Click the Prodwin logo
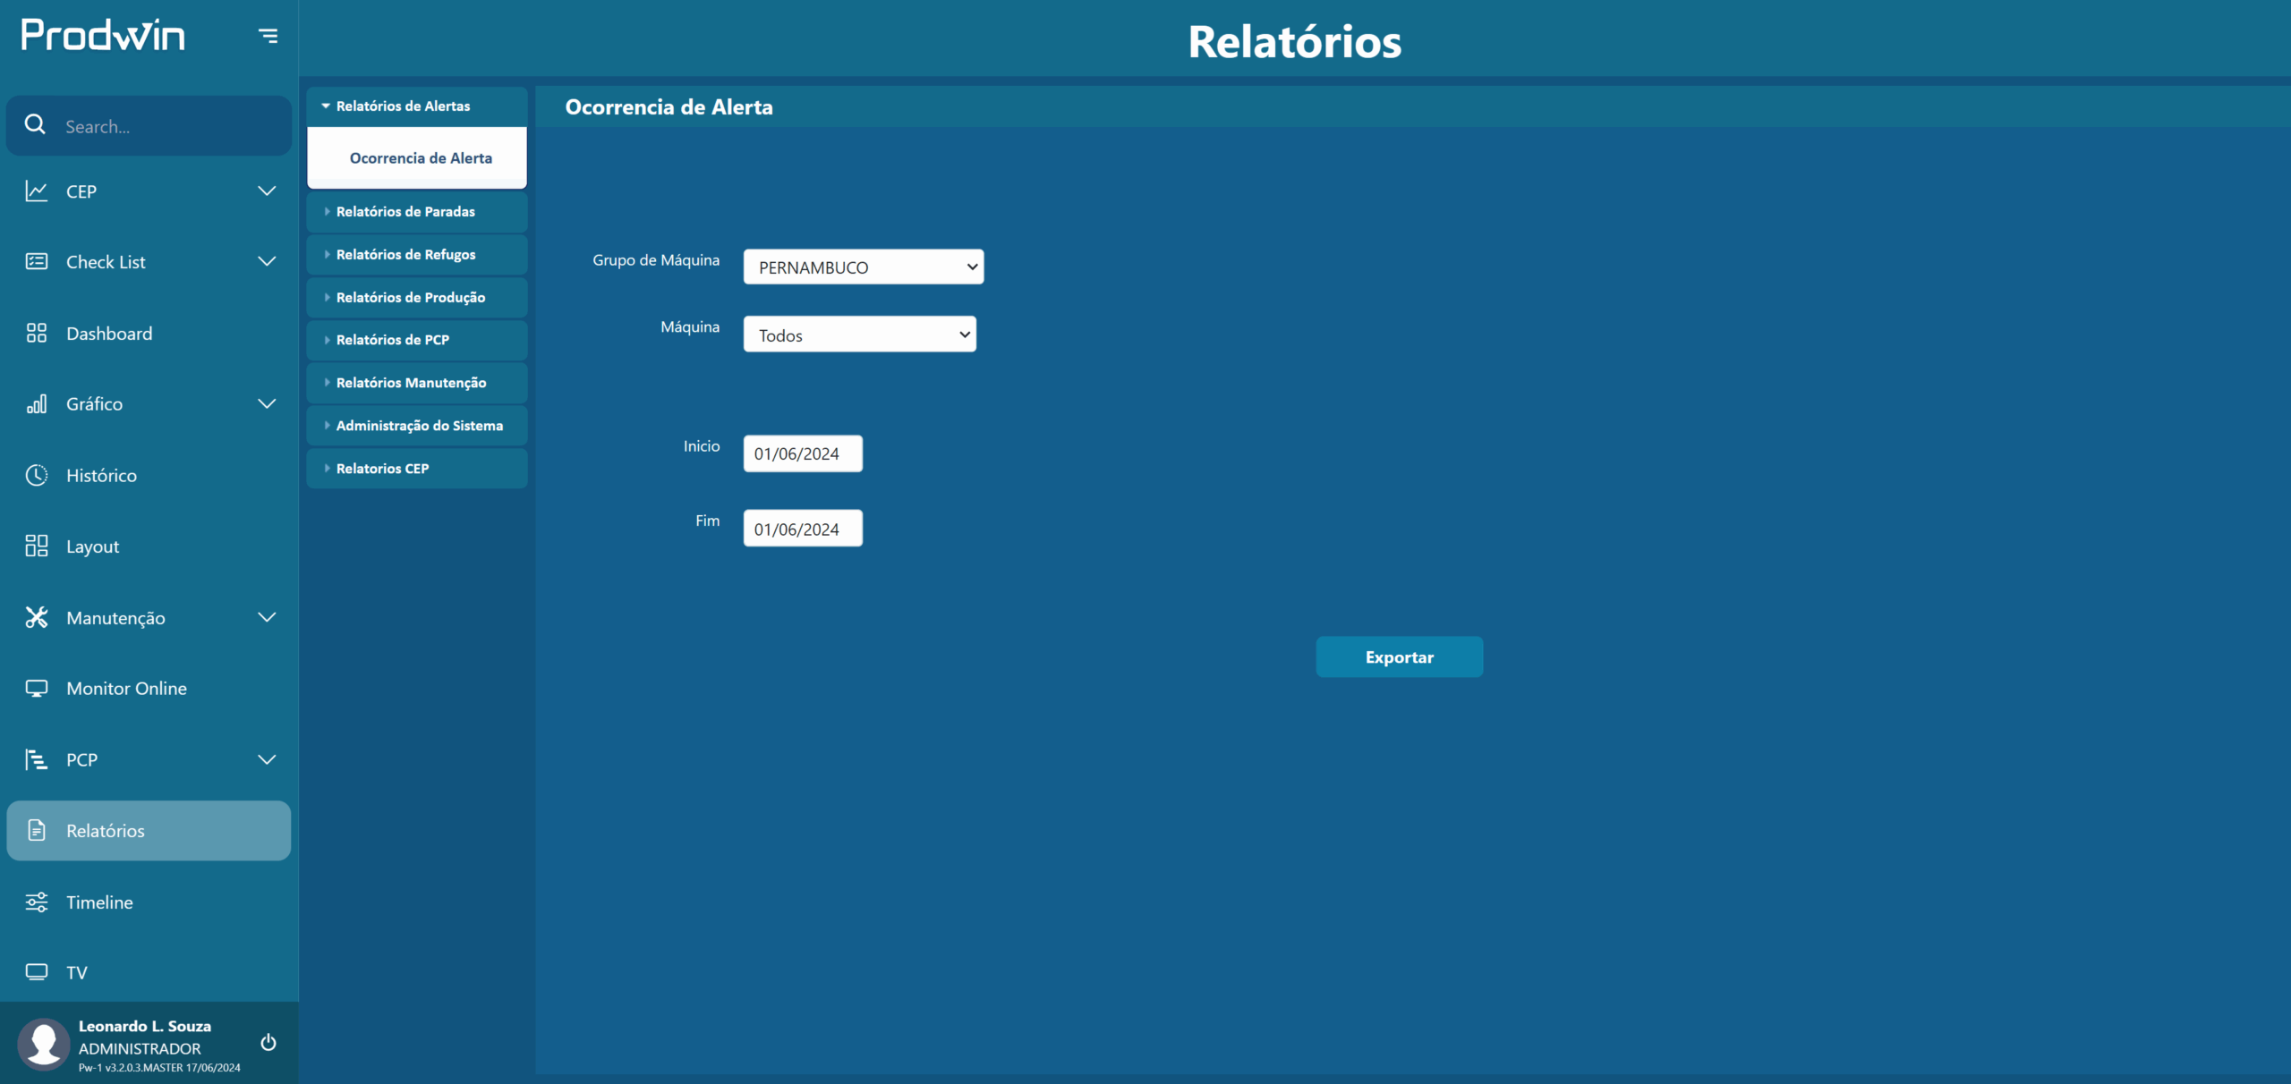The image size is (2291, 1084). pyautogui.click(x=103, y=35)
